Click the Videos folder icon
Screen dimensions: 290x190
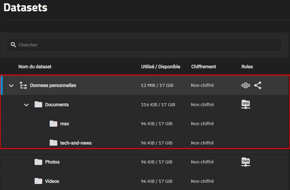coord(38,181)
